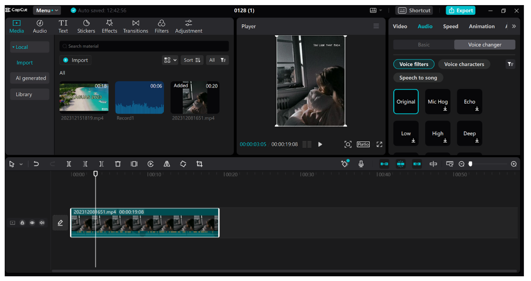Delete left of playhead
Screen dimensions: 531x281
point(85,164)
